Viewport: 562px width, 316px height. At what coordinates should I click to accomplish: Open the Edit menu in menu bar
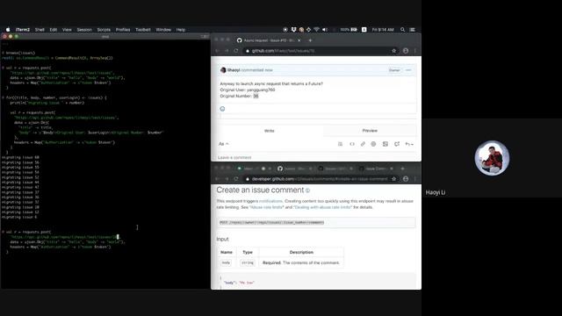(x=54, y=30)
